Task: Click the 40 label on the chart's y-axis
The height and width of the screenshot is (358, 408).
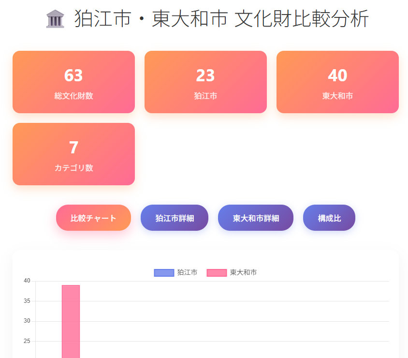Action: point(27,281)
